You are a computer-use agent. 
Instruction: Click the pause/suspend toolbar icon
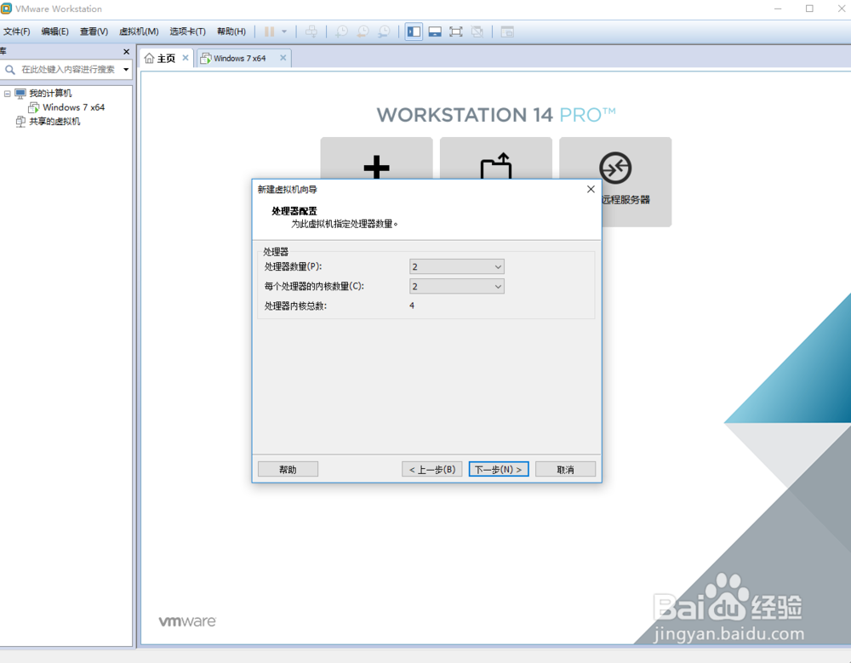pyautogui.click(x=269, y=31)
